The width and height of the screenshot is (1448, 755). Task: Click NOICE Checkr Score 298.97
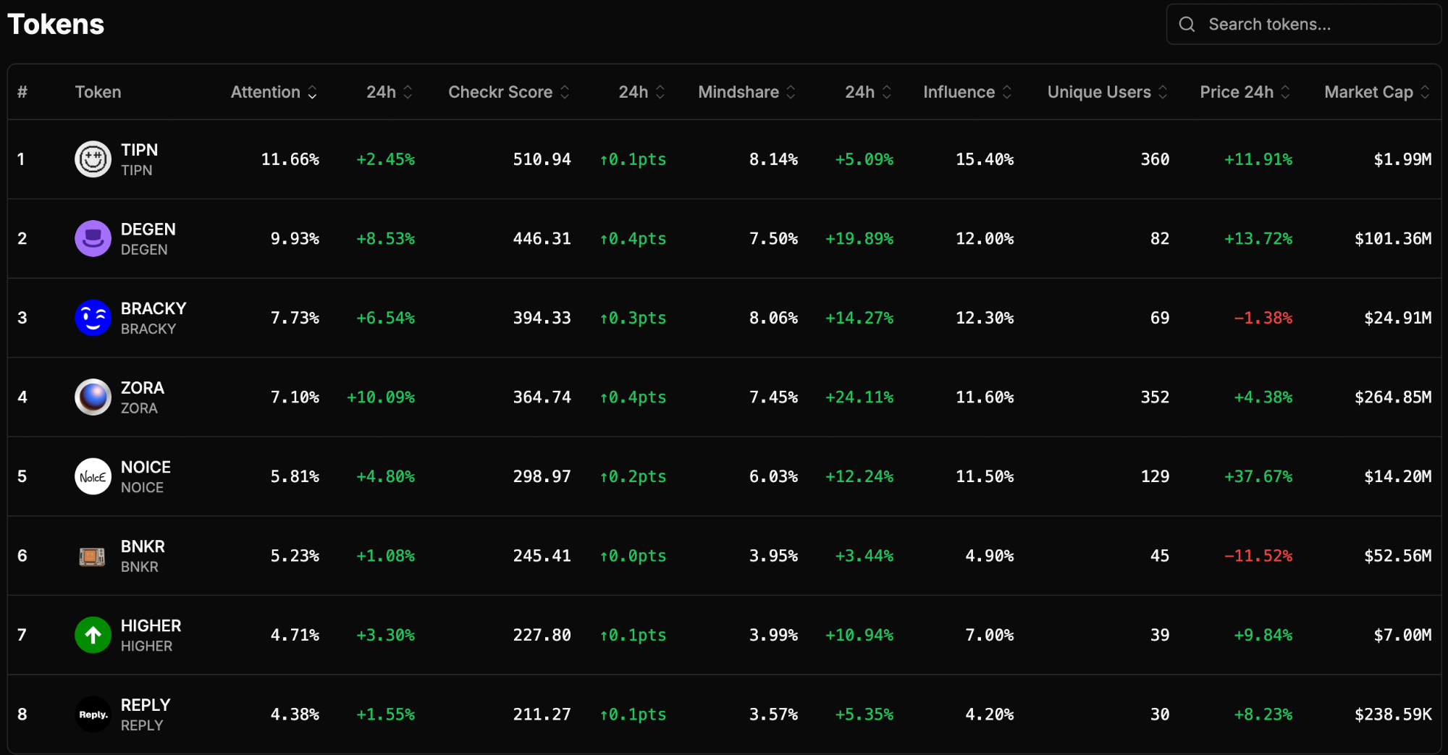pyautogui.click(x=542, y=476)
